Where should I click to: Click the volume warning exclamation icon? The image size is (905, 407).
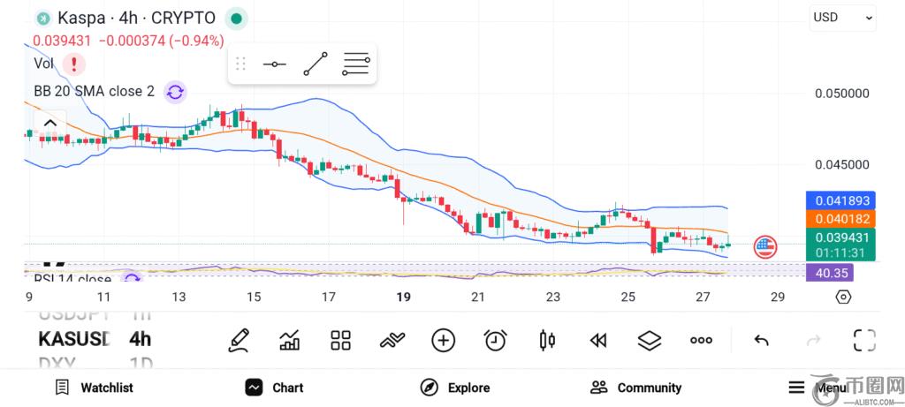[x=74, y=64]
